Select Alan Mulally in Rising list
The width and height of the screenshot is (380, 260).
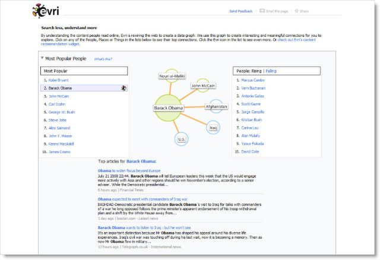pos(251,136)
